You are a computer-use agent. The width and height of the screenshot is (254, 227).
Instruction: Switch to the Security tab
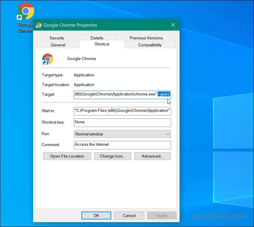[57, 38]
